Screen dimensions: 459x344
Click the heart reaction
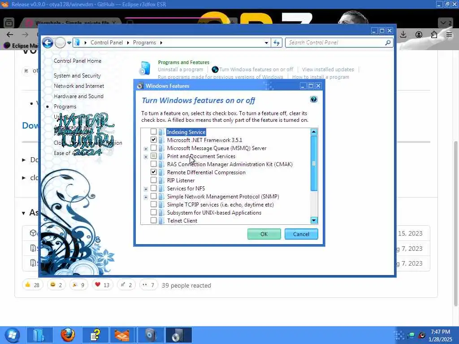pos(102,284)
